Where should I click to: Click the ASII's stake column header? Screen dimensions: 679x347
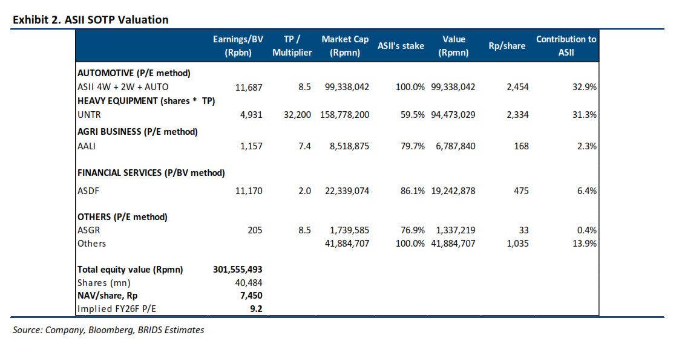(x=401, y=46)
